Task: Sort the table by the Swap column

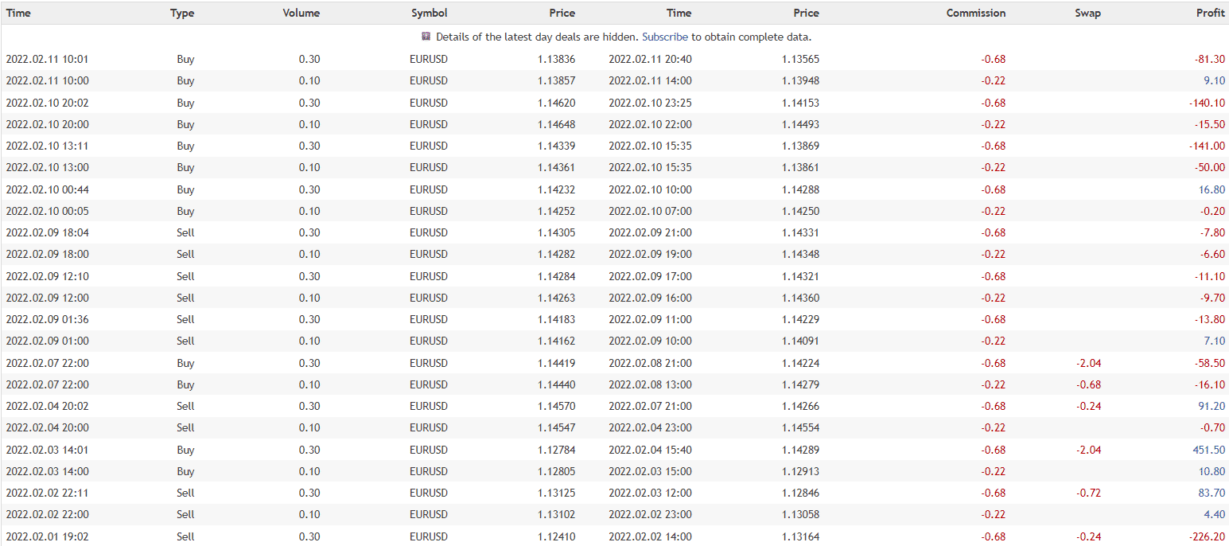Action: (1088, 13)
